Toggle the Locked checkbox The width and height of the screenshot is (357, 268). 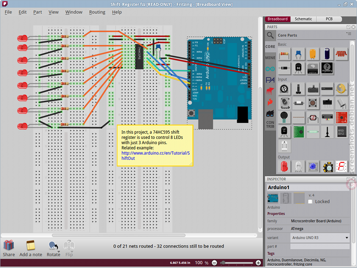310,201
